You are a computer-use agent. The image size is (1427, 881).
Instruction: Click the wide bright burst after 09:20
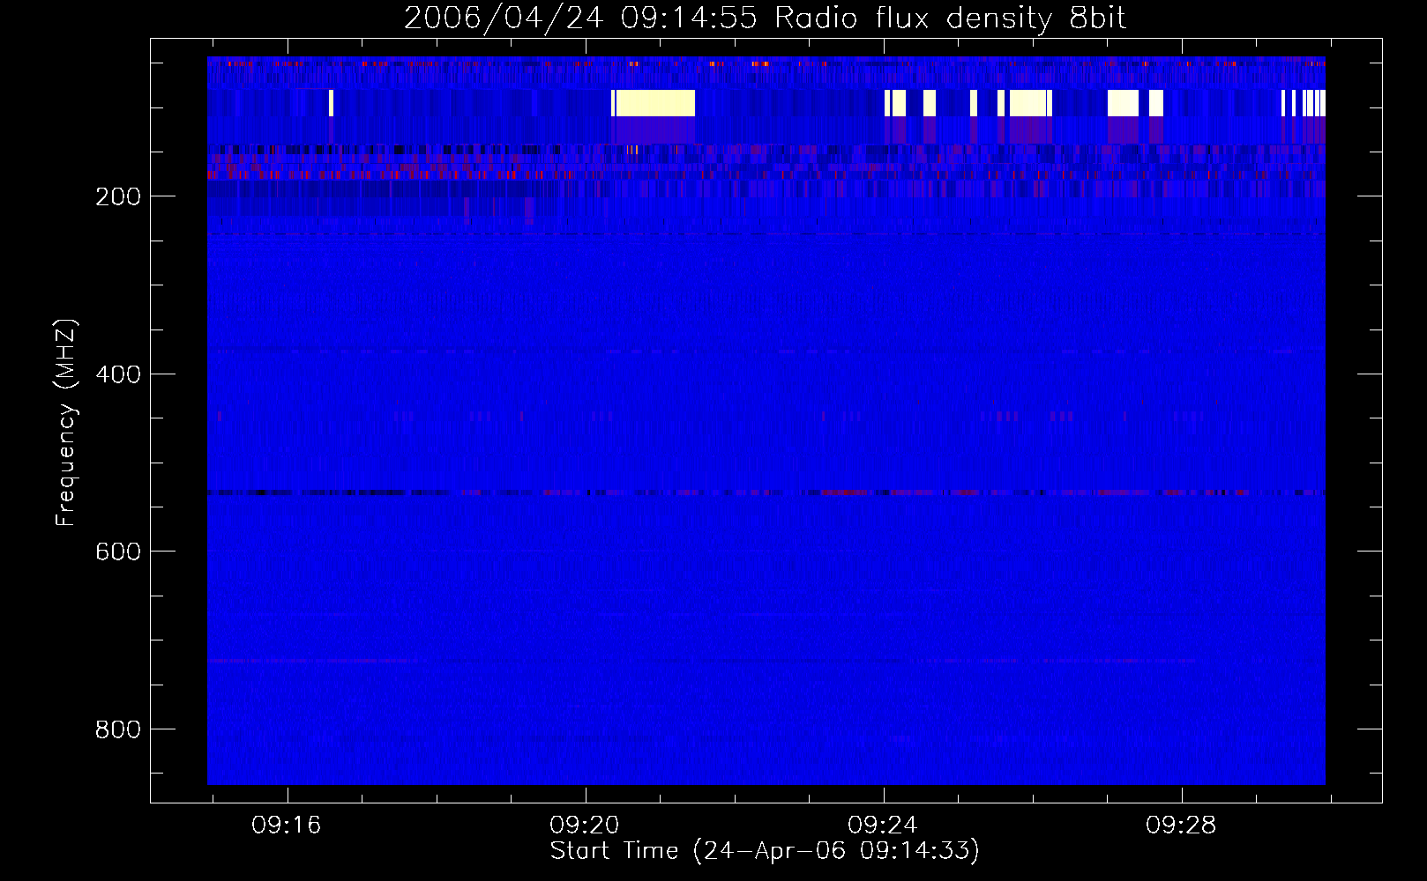click(654, 103)
